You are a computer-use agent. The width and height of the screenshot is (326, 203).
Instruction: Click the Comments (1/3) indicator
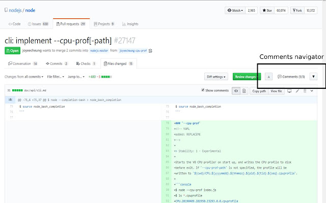tap(291, 77)
